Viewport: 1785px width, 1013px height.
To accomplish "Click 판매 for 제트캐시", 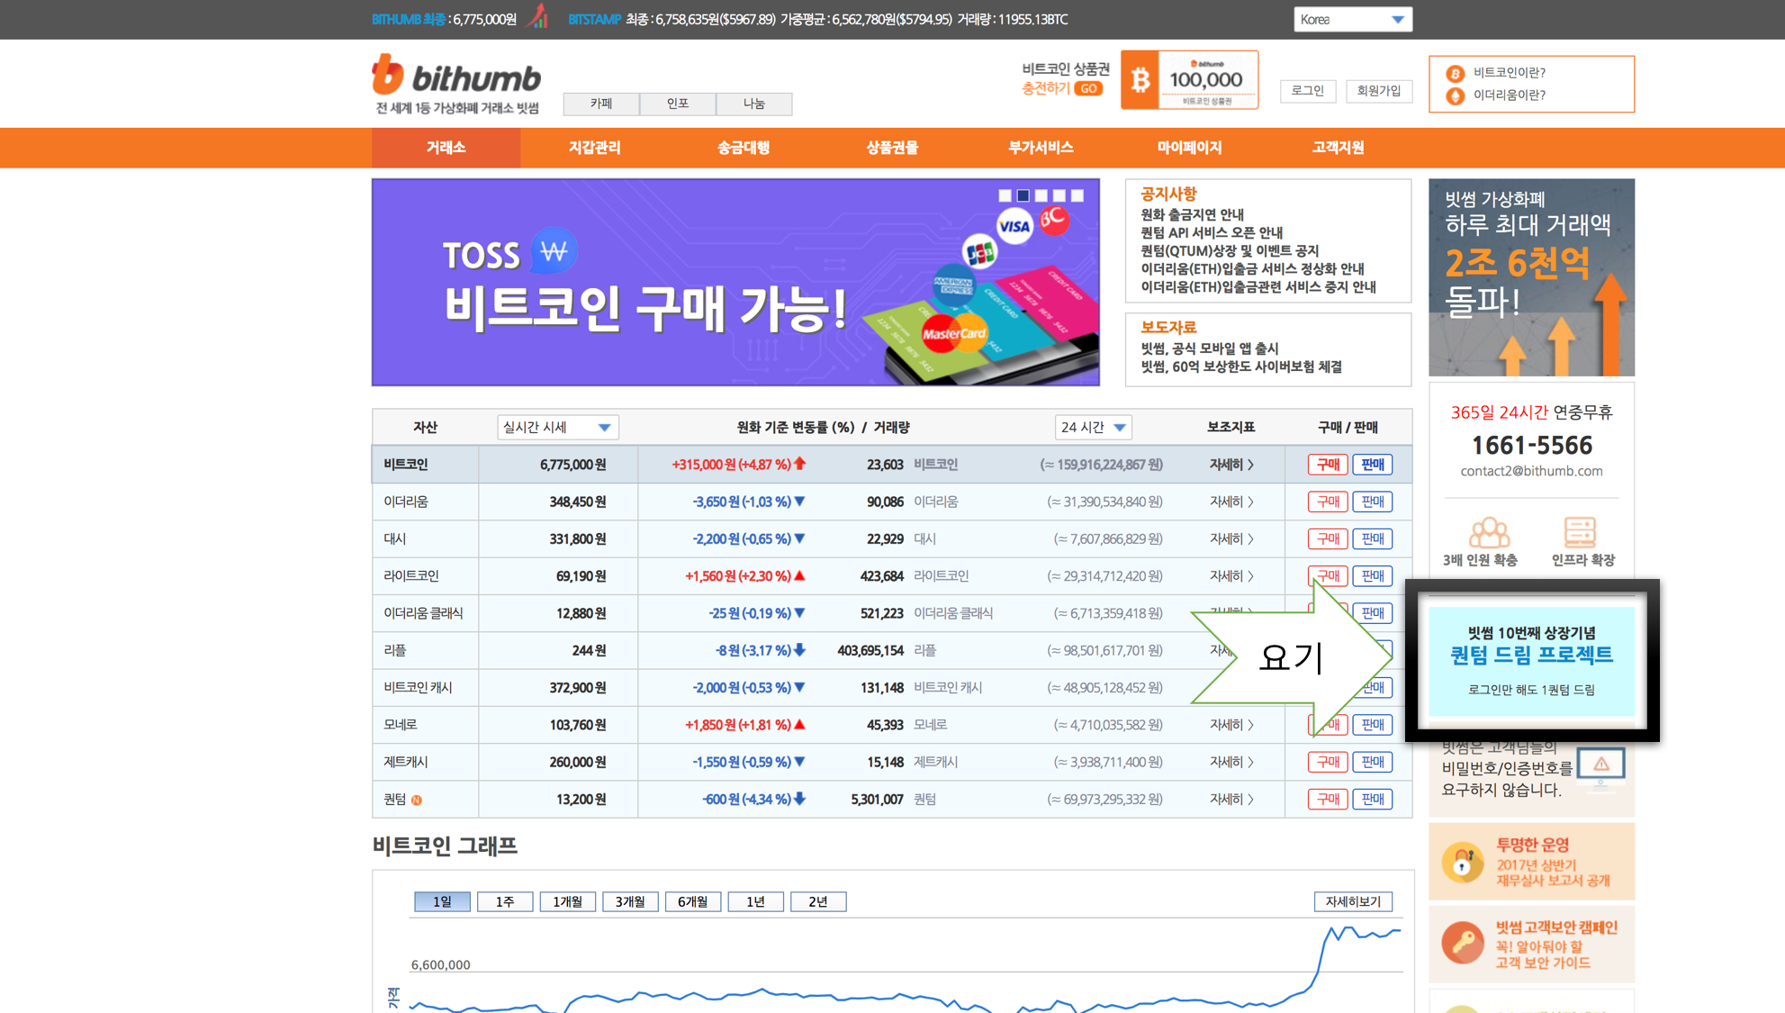I will [1372, 762].
